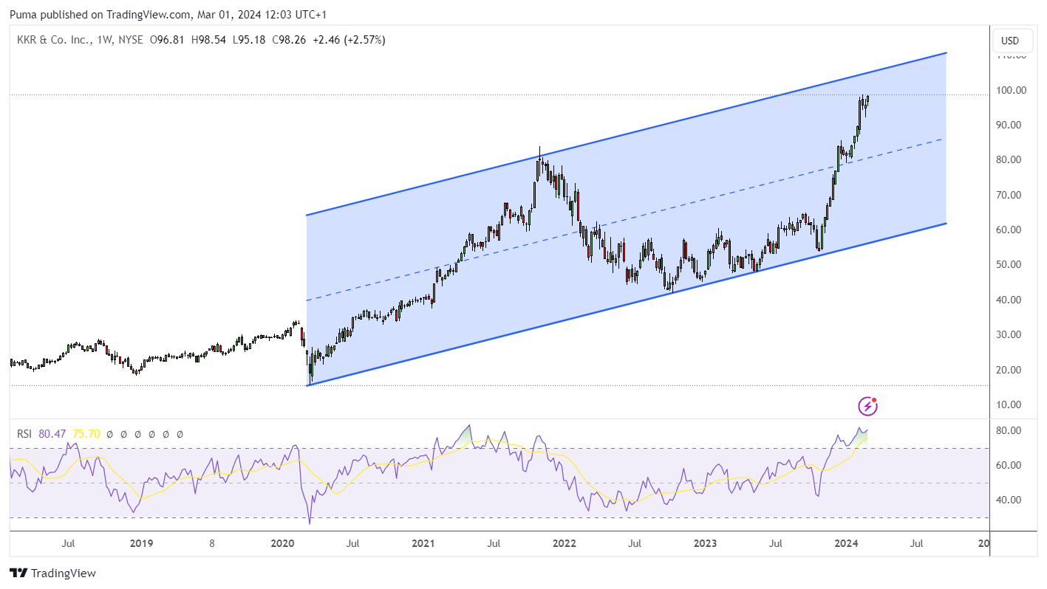The height and width of the screenshot is (589, 1047).
Task: Click the 2022 label on time axis
Action: pyautogui.click(x=565, y=543)
